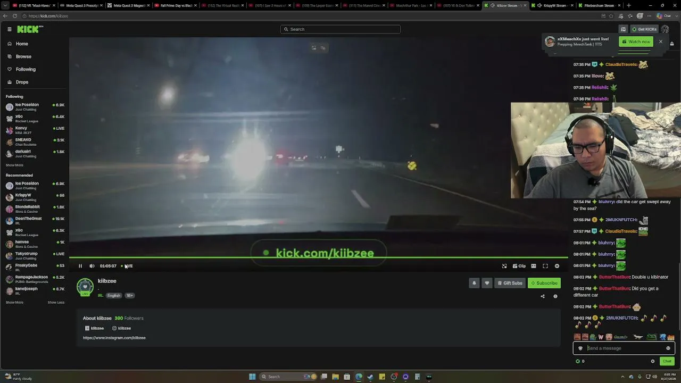Open the Windows Start menu
The height and width of the screenshot is (383, 681).
click(x=252, y=377)
